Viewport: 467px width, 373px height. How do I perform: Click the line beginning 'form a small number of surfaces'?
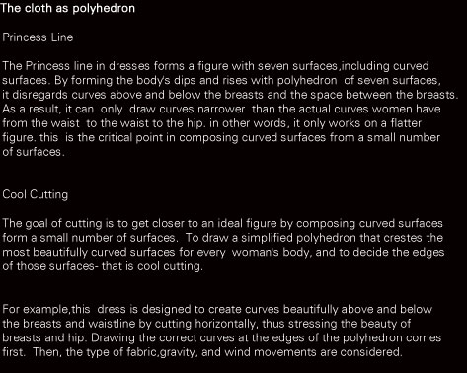[222, 238]
